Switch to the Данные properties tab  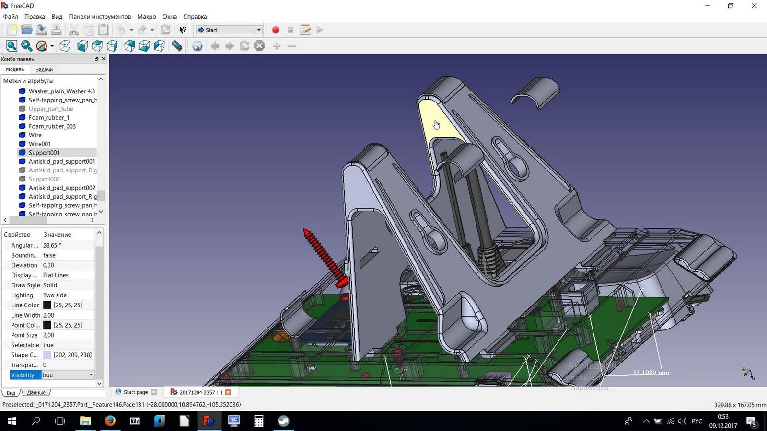pyautogui.click(x=36, y=393)
